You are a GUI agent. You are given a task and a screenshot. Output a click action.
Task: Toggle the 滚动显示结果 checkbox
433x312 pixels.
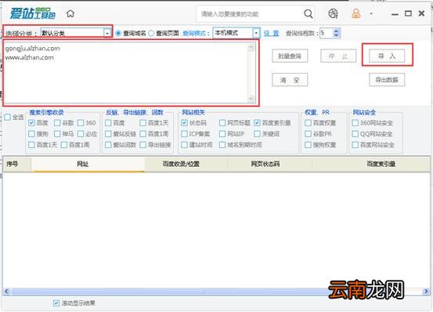(x=56, y=303)
